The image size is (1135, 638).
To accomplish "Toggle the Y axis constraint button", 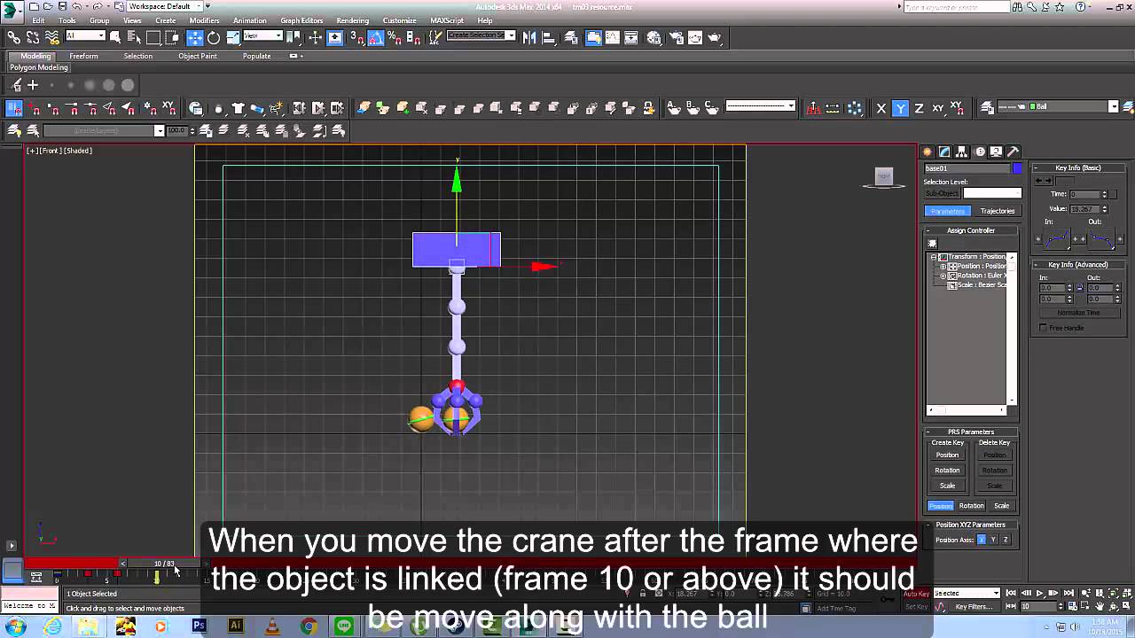I will click(900, 108).
